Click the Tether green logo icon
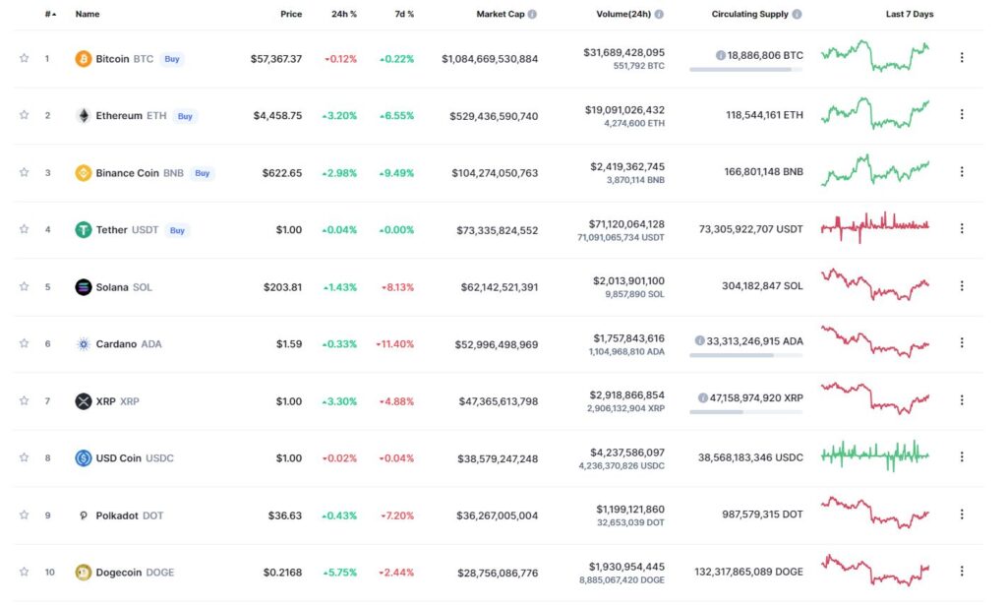Screen dimensions: 1007x605 click(x=83, y=230)
